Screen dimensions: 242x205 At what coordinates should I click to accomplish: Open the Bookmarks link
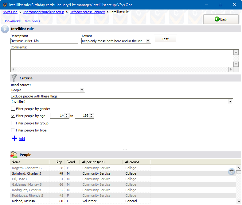point(12,21)
